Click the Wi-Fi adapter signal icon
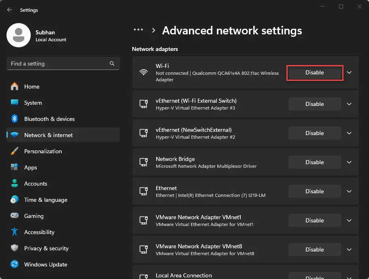The width and height of the screenshot is (369, 279). point(143,72)
